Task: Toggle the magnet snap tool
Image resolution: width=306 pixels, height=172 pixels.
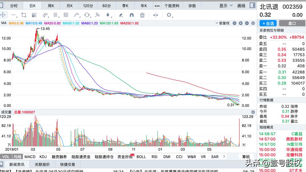Action: (x=132, y=15)
